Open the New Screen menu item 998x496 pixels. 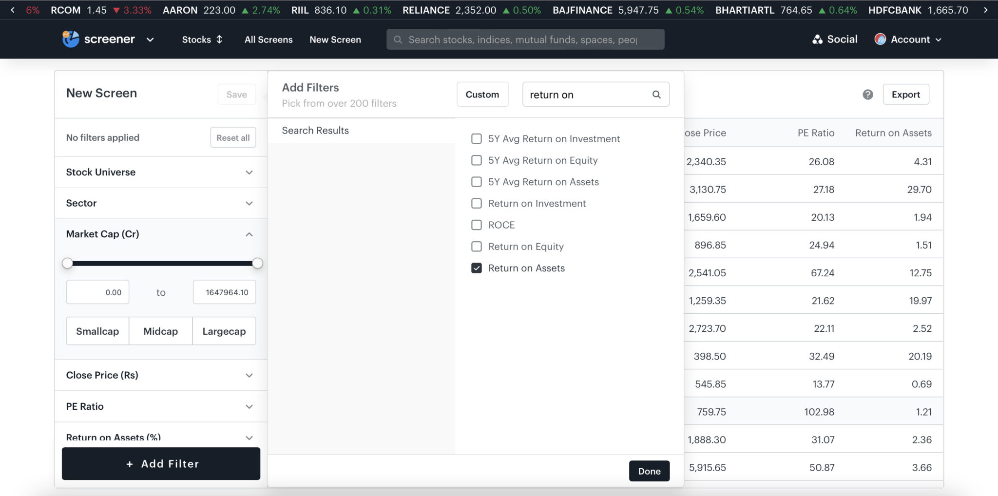335,39
